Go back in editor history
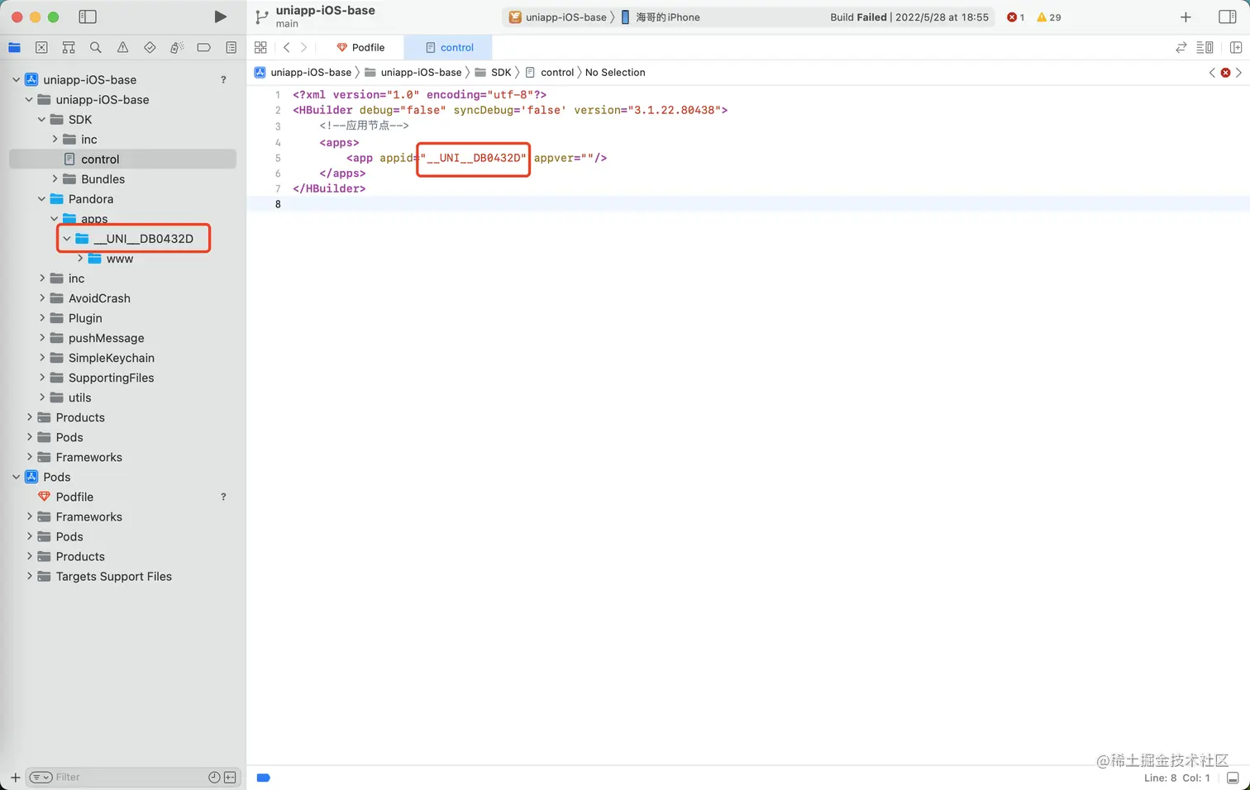This screenshot has width=1250, height=790. [x=287, y=47]
